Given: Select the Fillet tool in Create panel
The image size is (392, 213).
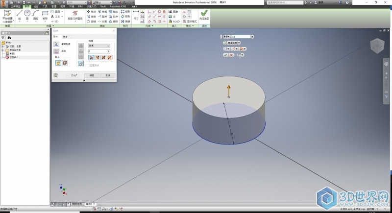Looking at the screenshot, I should click(55, 11).
